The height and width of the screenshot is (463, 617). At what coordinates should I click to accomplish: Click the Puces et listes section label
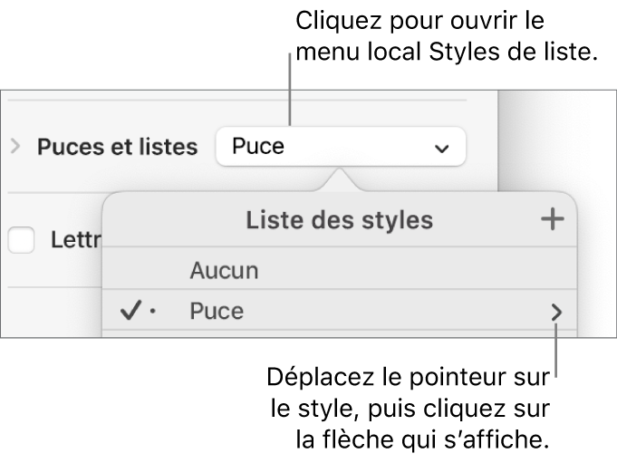click(x=117, y=147)
